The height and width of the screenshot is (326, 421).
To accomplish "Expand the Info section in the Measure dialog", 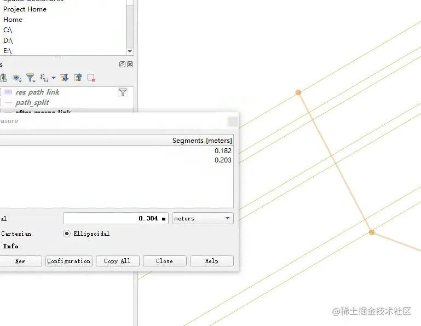I will [10, 246].
